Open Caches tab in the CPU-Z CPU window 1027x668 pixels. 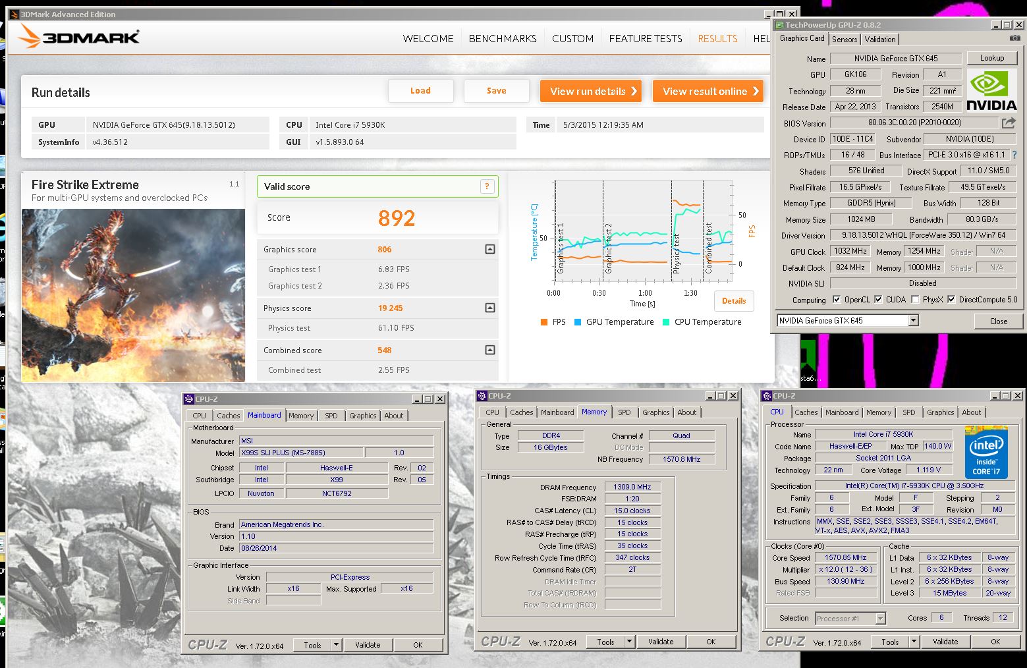point(806,412)
